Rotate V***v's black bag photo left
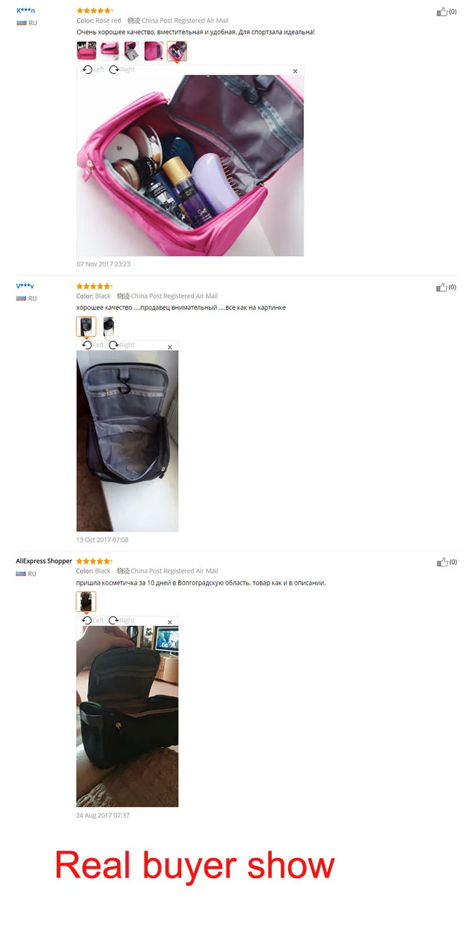This screenshot has height=945, width=472. click(x=93, y=345)
